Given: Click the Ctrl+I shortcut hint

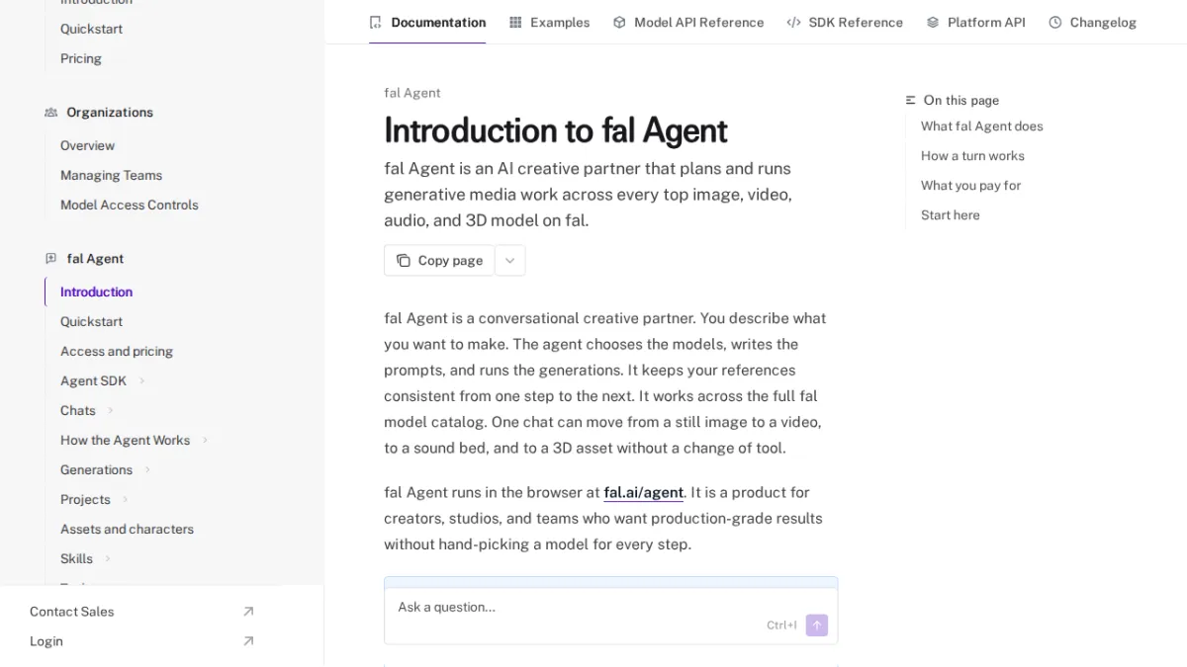Looking at the screenshot, I should 781,625.
